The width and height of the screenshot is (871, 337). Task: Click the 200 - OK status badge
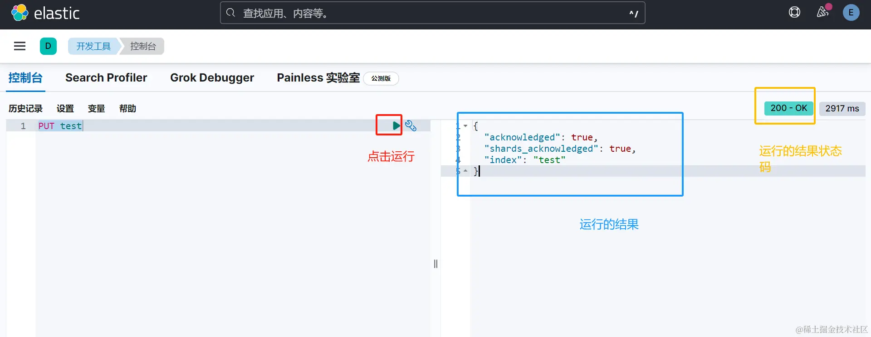point(789,108)
